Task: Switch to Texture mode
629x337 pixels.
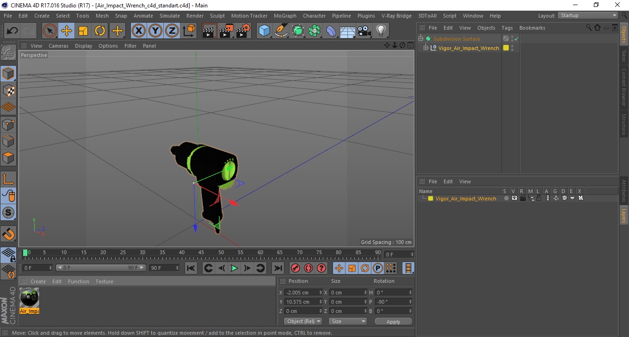Action: 8,90
